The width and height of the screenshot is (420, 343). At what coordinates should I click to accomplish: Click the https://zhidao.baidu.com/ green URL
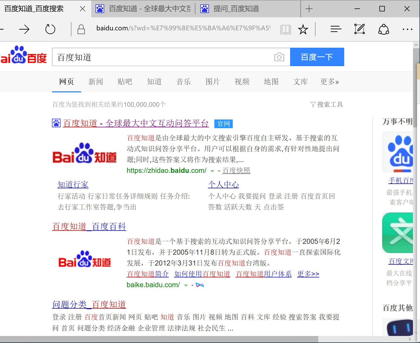click(x=166, y=170)
